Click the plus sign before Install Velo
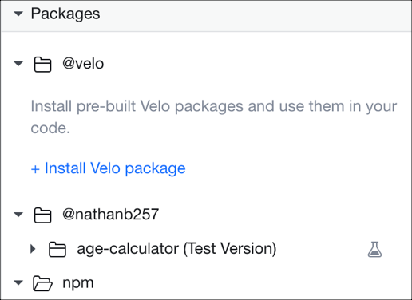 tap(35, 169)
